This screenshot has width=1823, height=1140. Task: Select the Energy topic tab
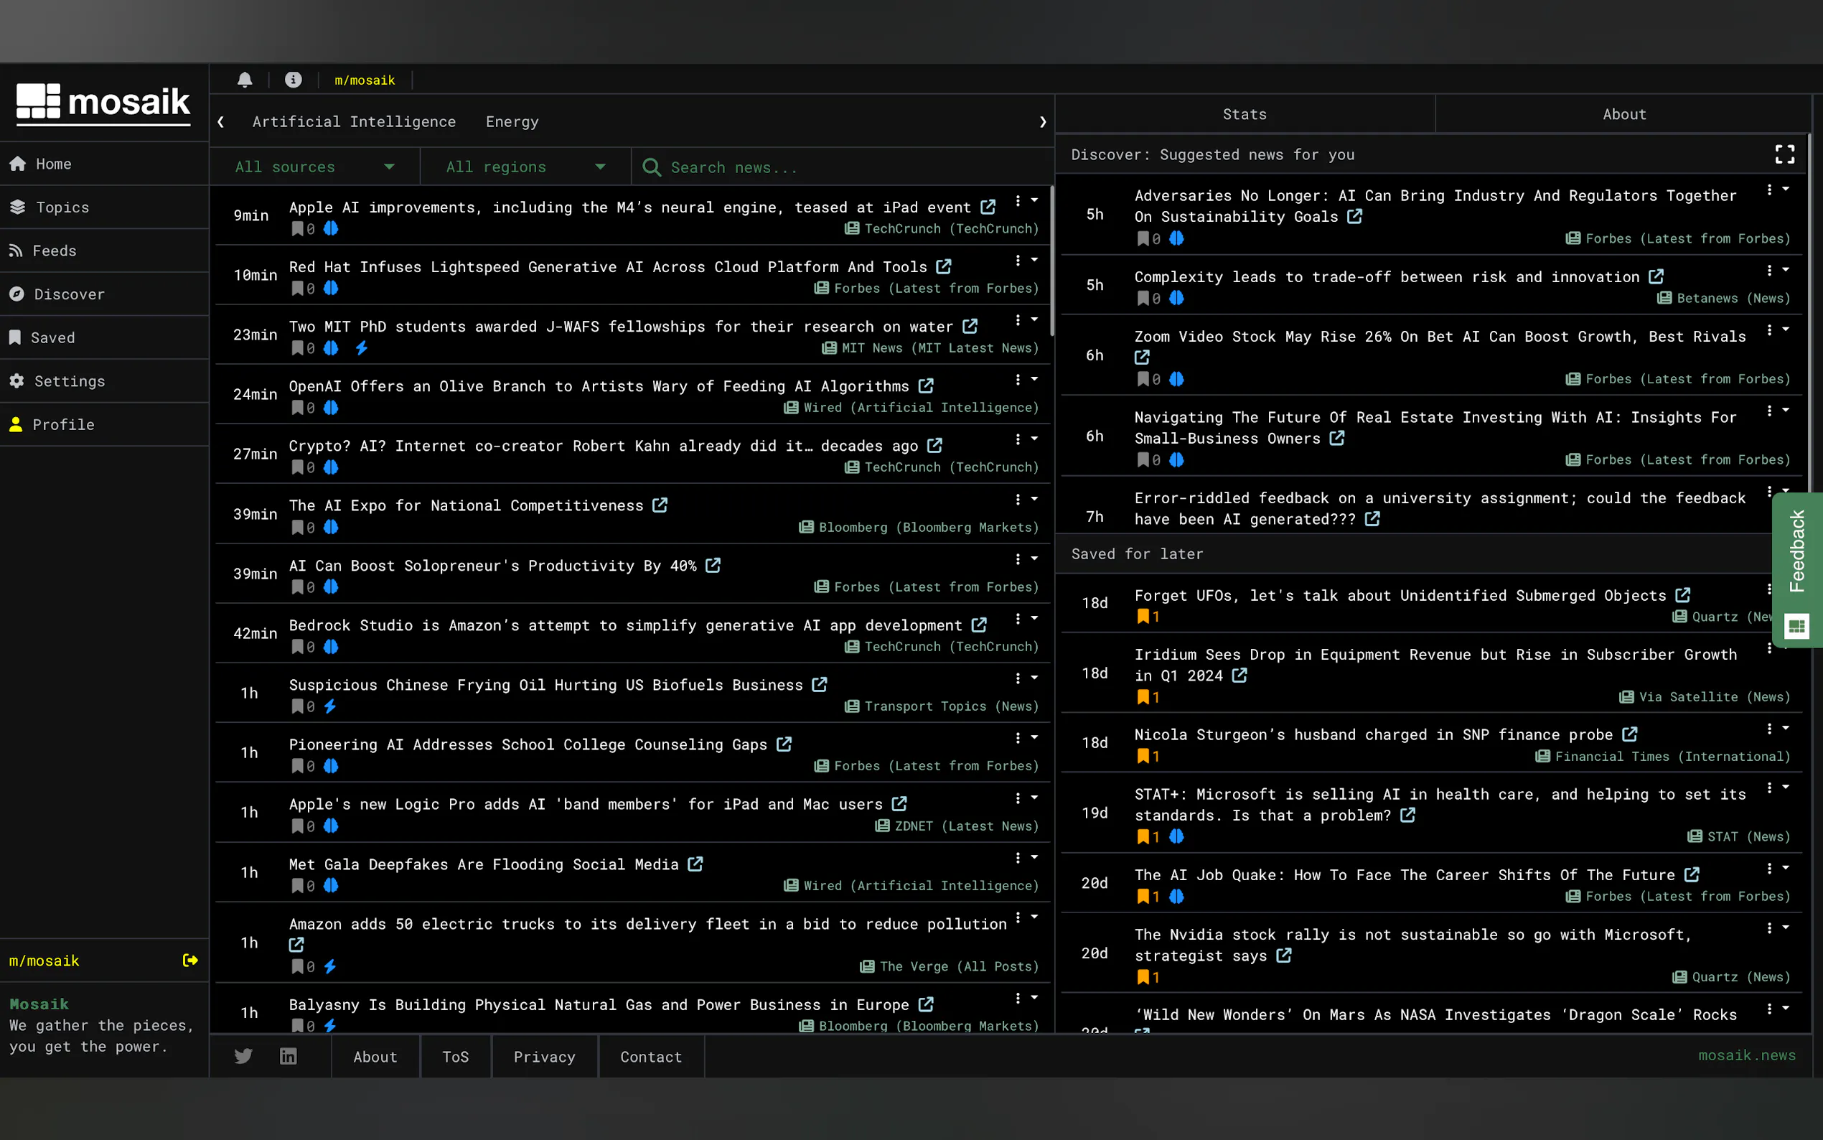coord(512,122)
